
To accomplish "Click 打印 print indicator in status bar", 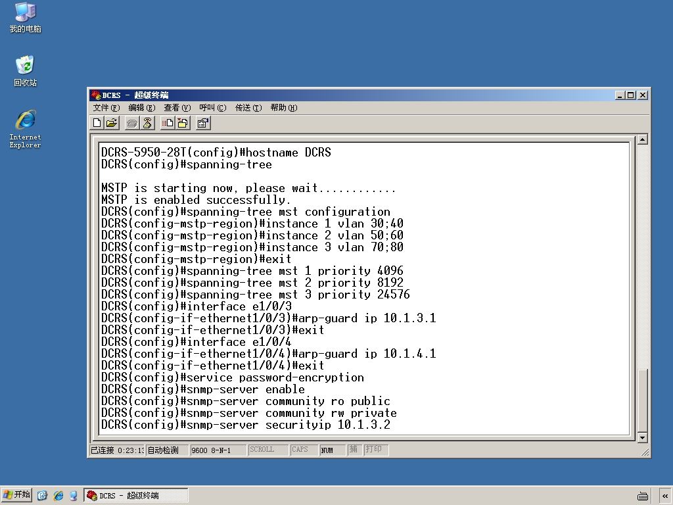I will coord(376,450).
